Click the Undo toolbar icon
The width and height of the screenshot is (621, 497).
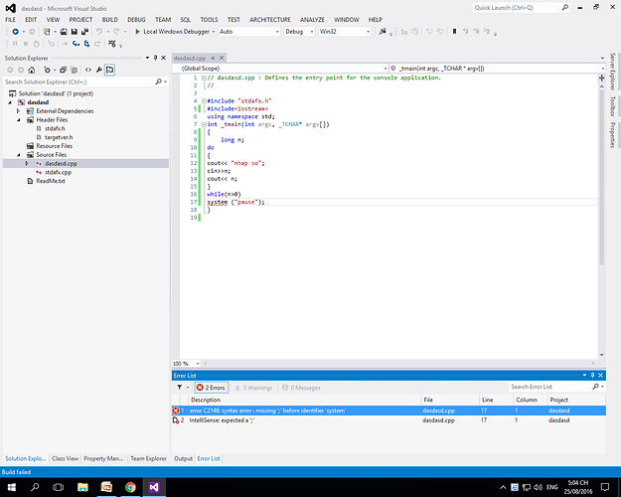(x=99, y=32)
